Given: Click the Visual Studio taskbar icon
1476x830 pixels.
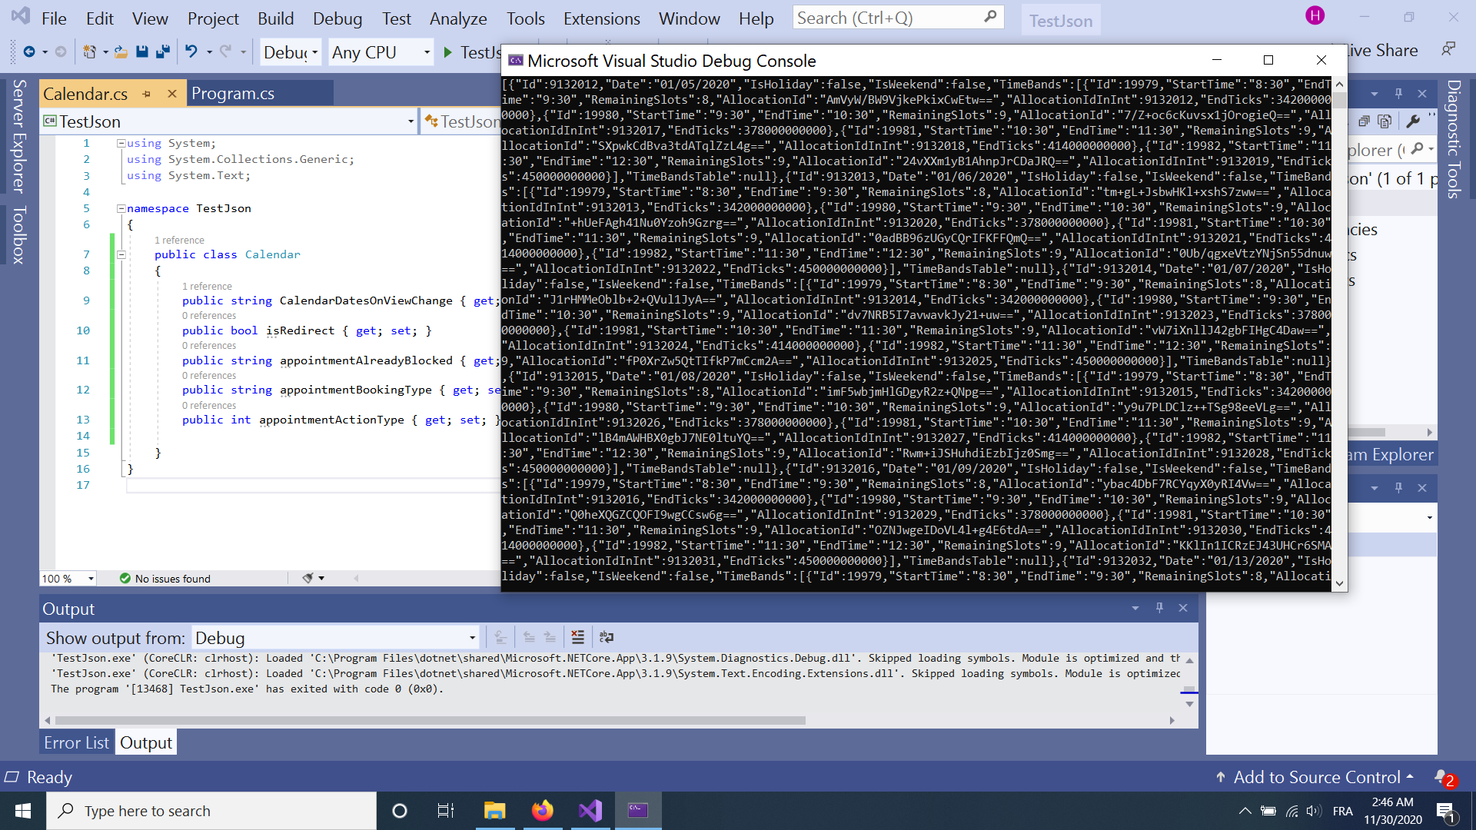Looking at the screenshot, I should click(x=590, y=811).
